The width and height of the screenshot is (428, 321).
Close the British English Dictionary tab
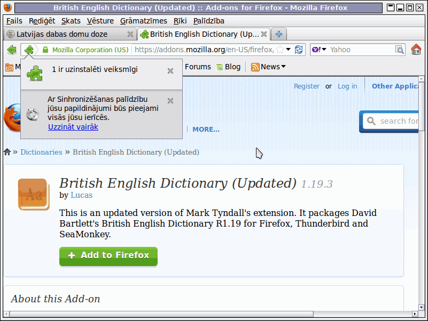263,34
